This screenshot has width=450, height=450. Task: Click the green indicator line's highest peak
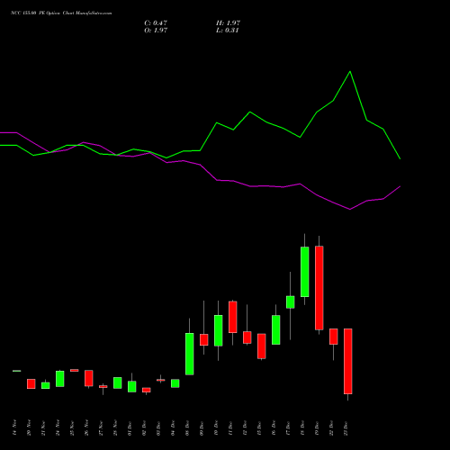pyautogui.click(x=350, y=72)
